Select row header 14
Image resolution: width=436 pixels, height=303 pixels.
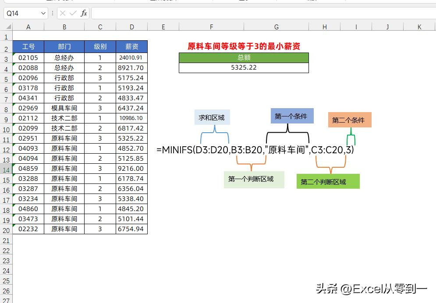[6, 169]
